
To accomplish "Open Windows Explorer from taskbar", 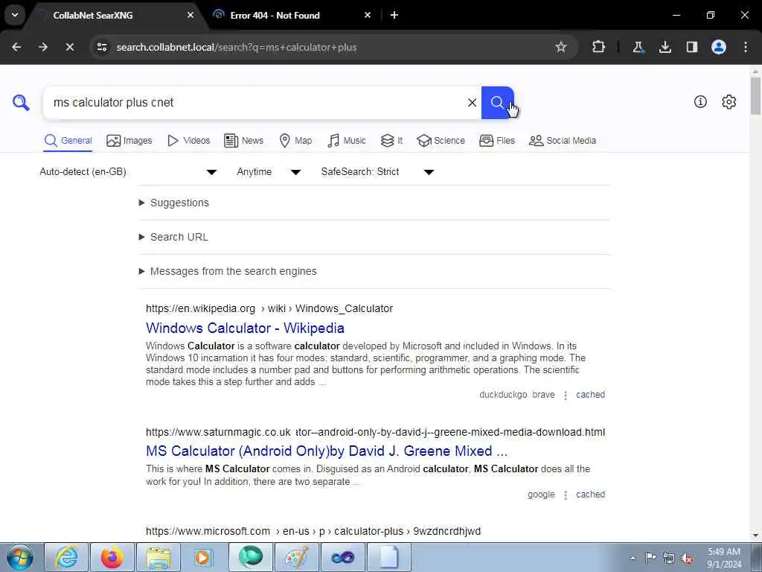I will (x=159, y=557).
